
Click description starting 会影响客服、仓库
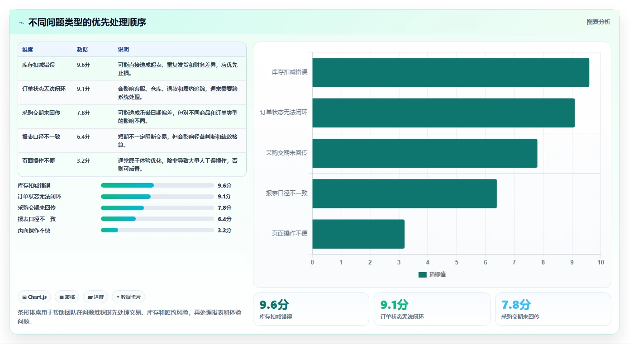(178, 93)
